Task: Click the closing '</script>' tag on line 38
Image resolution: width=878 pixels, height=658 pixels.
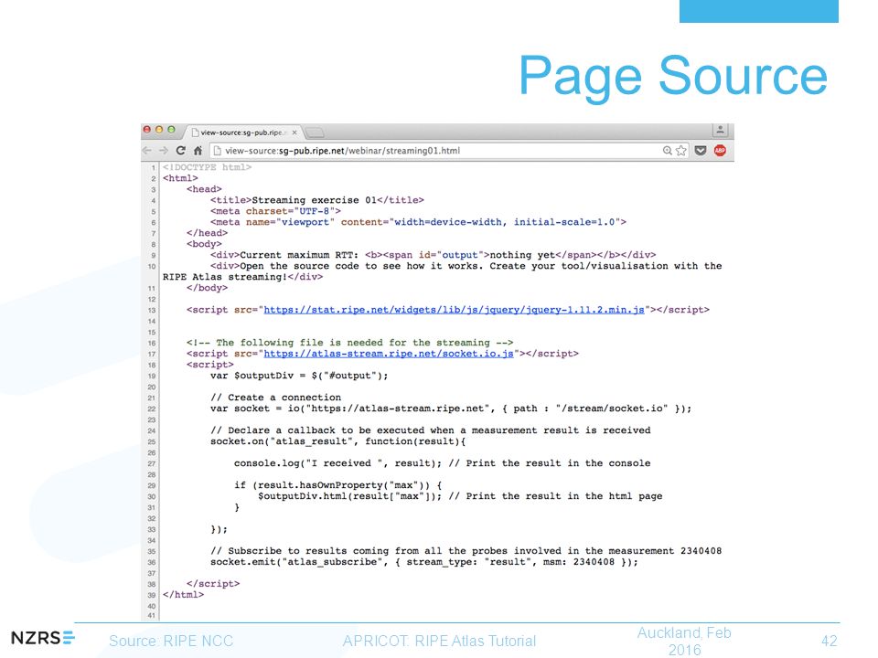Action: coord(213,584)
